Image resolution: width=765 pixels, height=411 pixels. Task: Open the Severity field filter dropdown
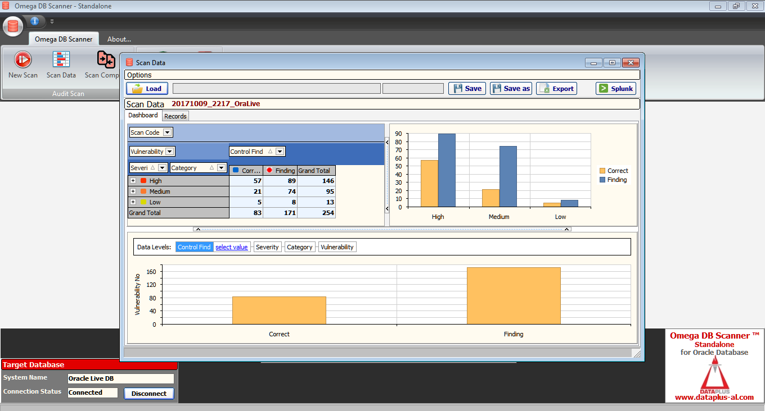(162, 168)
